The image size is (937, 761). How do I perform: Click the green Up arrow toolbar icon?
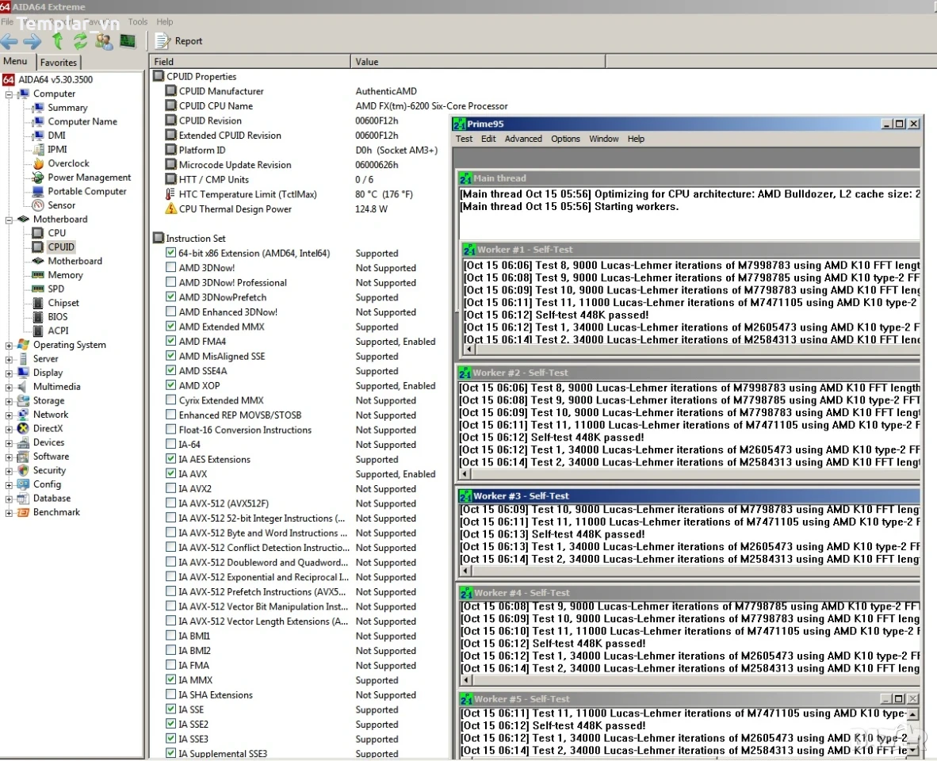57,41
